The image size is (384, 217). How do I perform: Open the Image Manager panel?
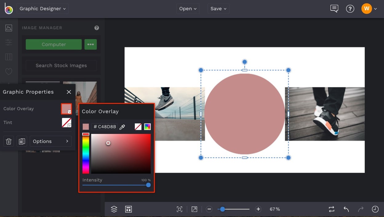coord(9,27)
